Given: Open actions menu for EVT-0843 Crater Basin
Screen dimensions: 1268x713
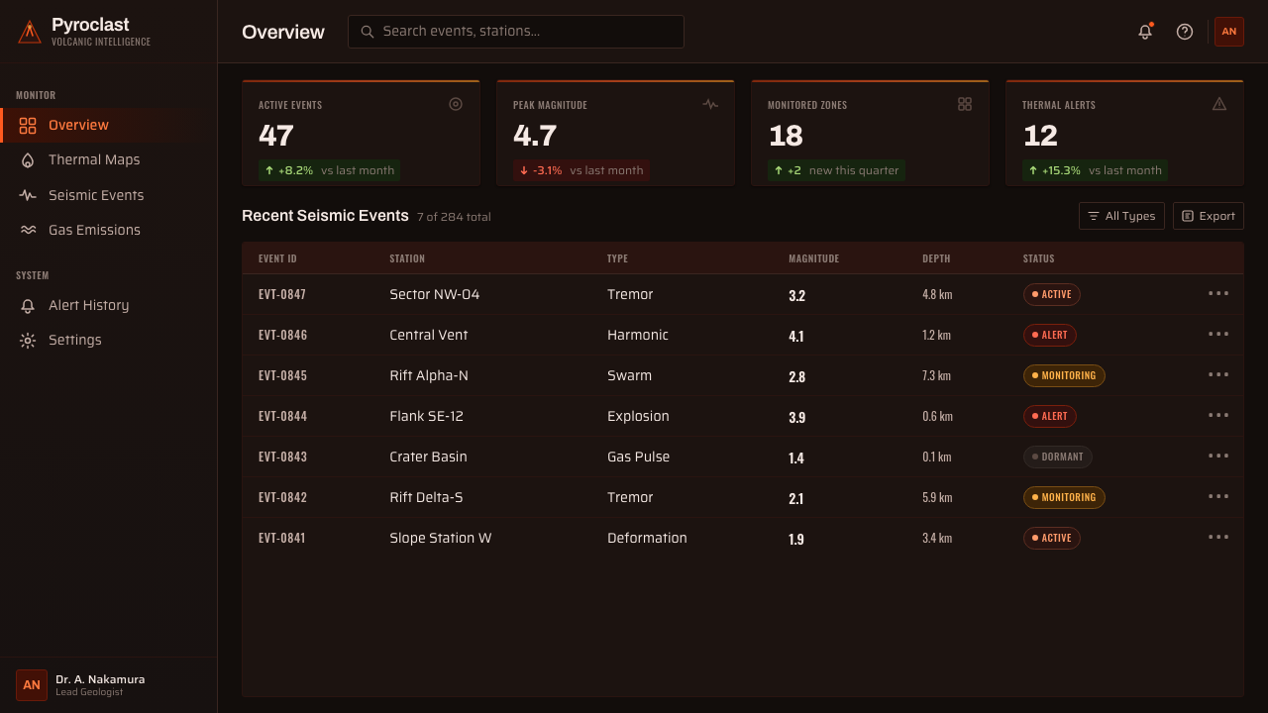Looking at the screenshot, I should [x=1218, y=456].
